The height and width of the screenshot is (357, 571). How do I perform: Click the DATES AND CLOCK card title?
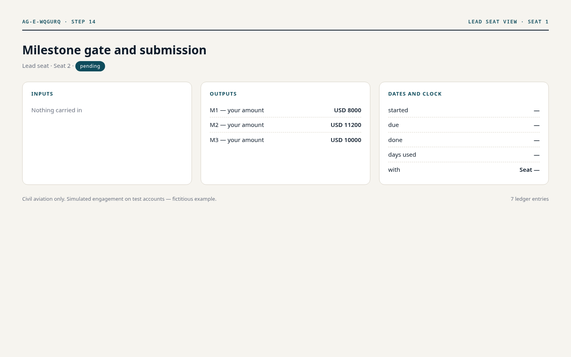(415, 94)
